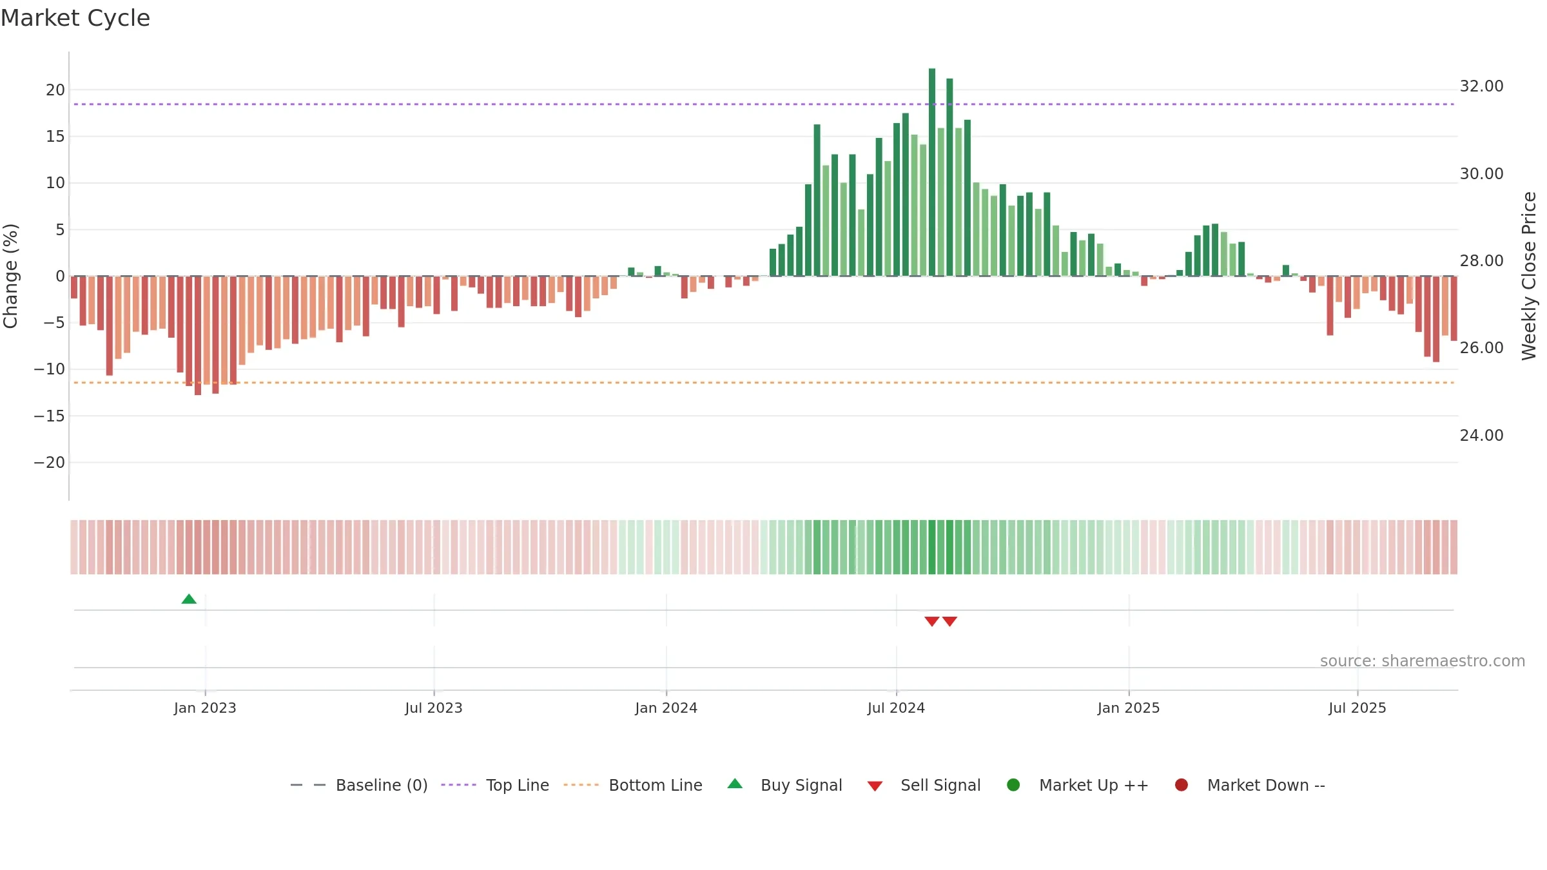Viewport: 1547px width, 870px height.
Task: Toggle the Market Up ++ legend entry
Action: pos(1077,785)
